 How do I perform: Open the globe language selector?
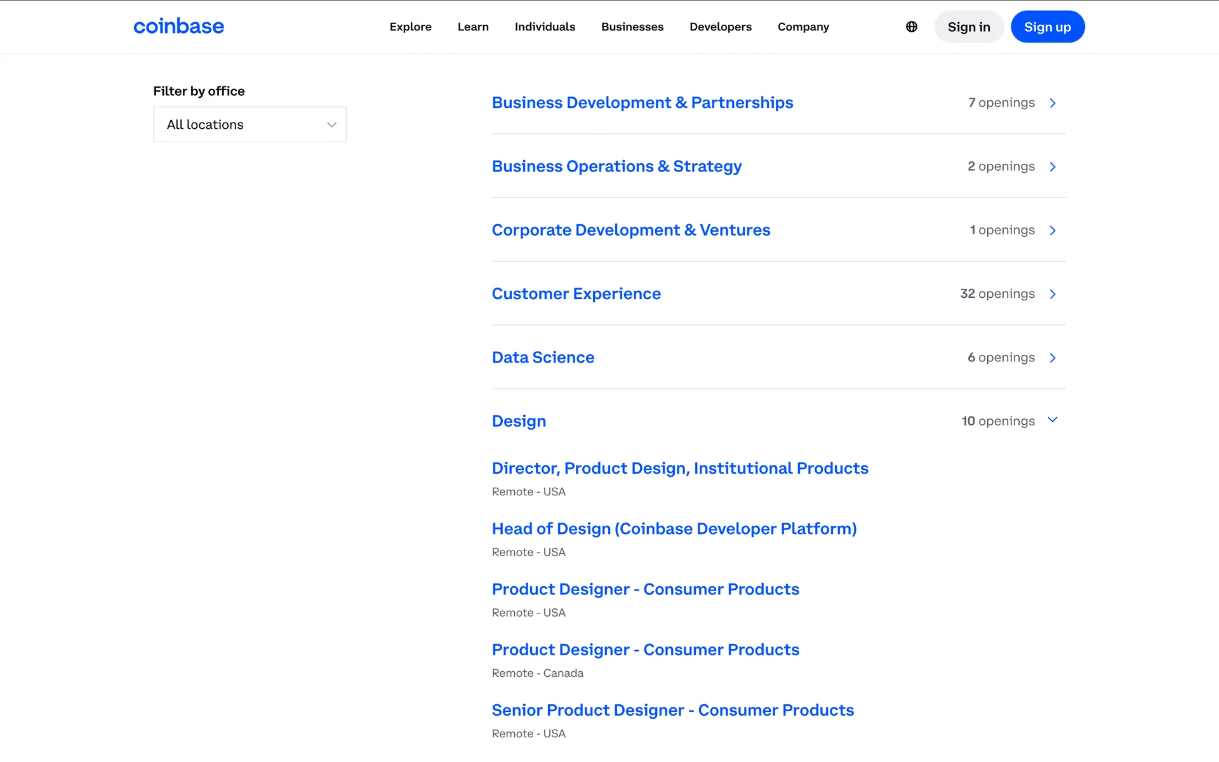[x=911, y=27]
